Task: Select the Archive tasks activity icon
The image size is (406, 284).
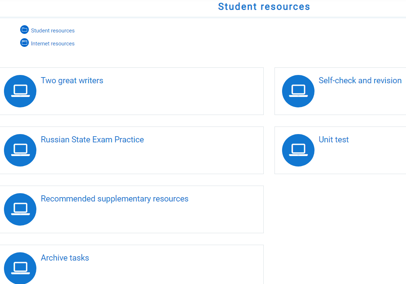Action: tap(20, 268)
